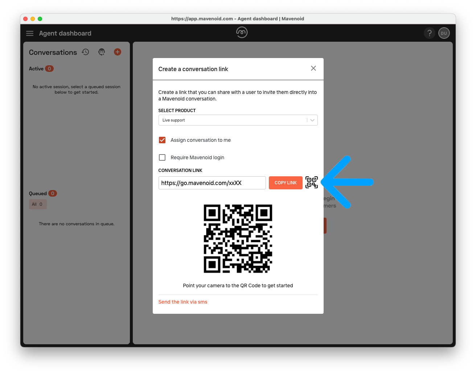Uncheck Assign conversation to me
The image size is (476, 374).
tap(162, 140)
